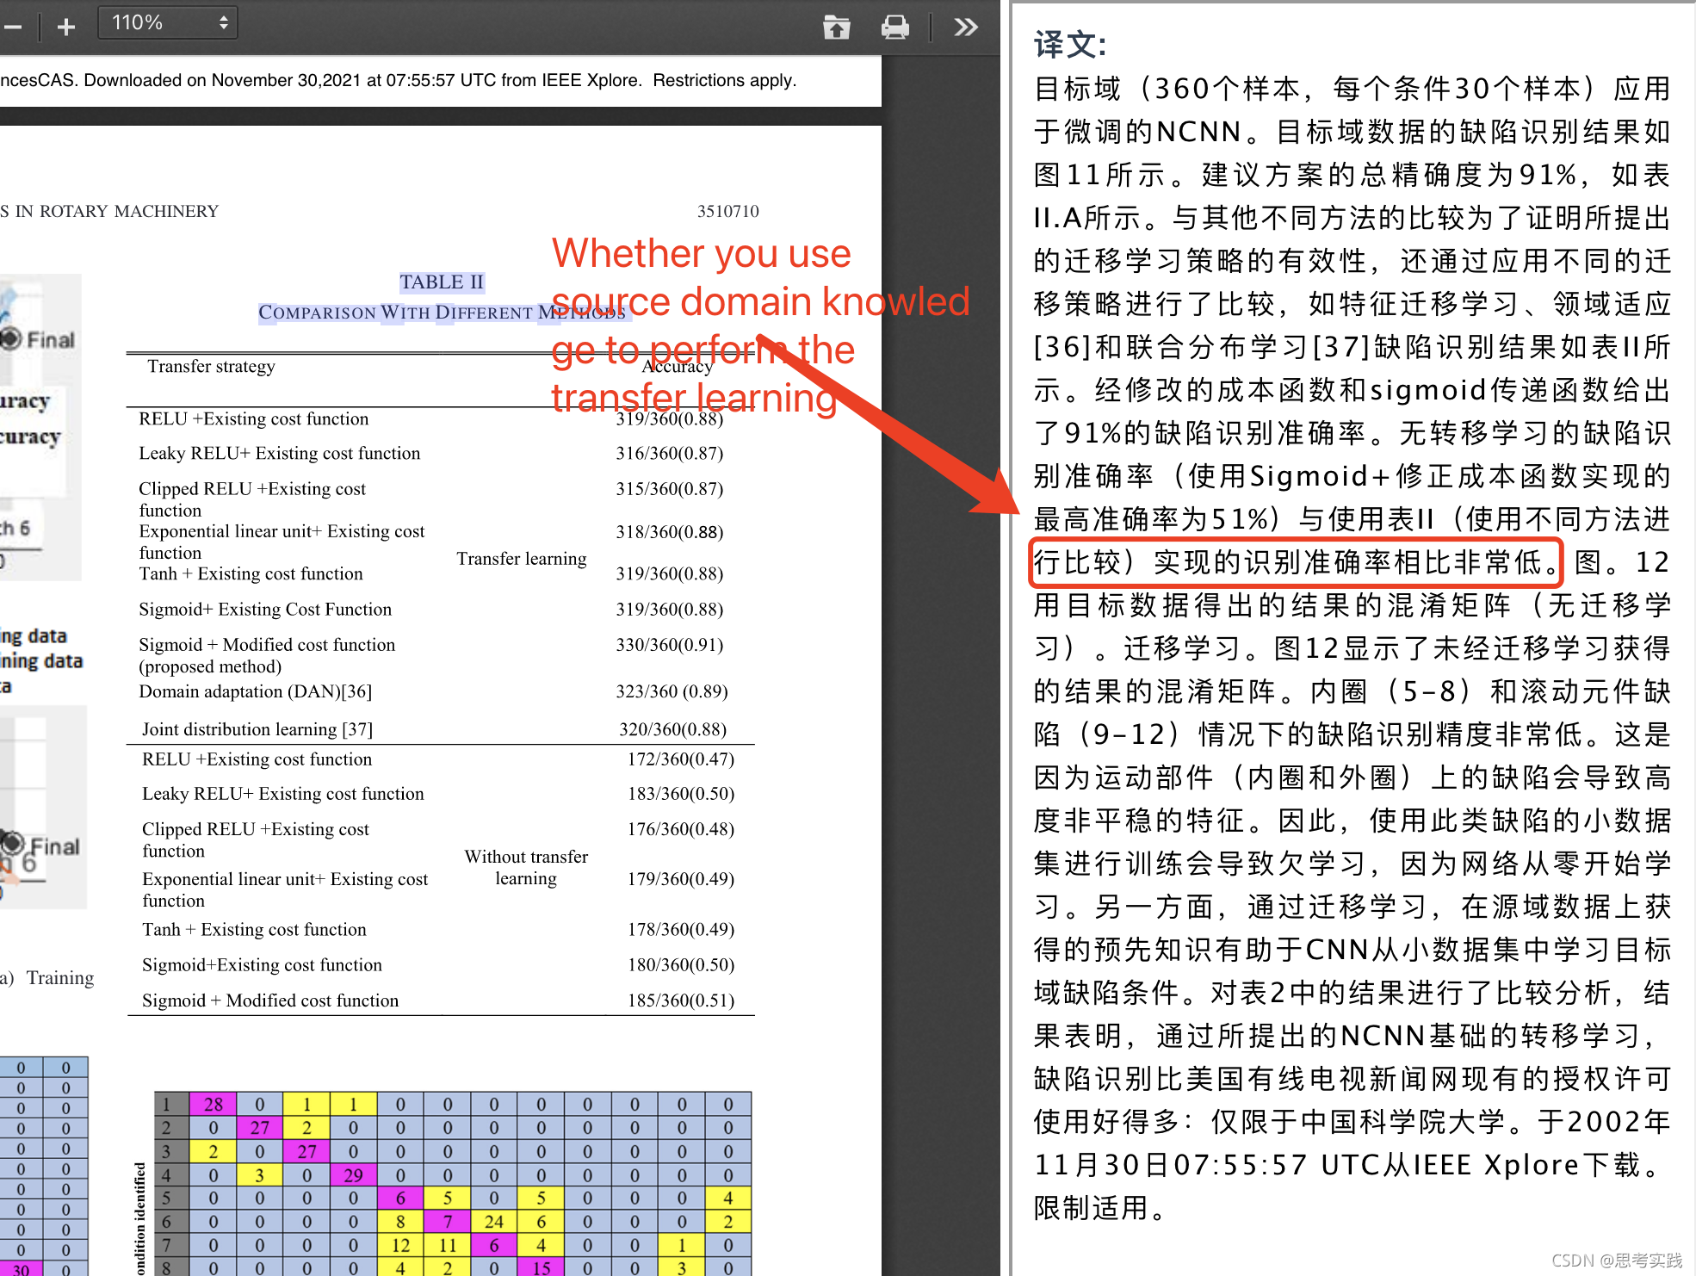Click the magenta cell with value 28
Screen dimensions: 1696x1276
(214, 1104)
